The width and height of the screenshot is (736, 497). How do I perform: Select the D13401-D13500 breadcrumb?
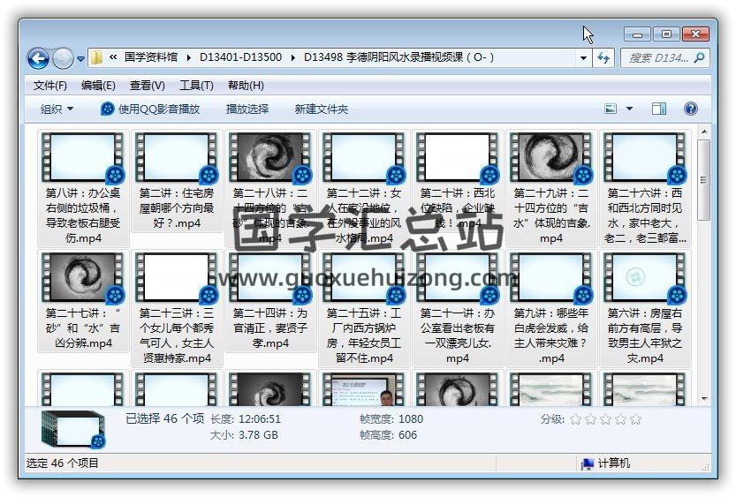241,57
